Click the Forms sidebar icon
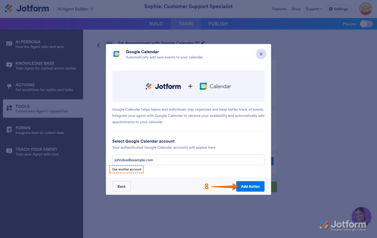This screenshot has height=238, width=377. tap(9, 129)
